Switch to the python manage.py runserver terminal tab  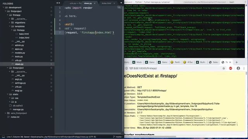[x=149, y=2]
